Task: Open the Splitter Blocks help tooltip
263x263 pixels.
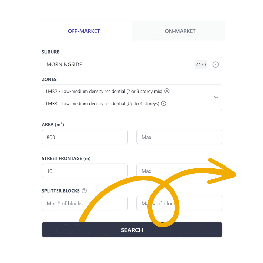Action: click(84, 190)
